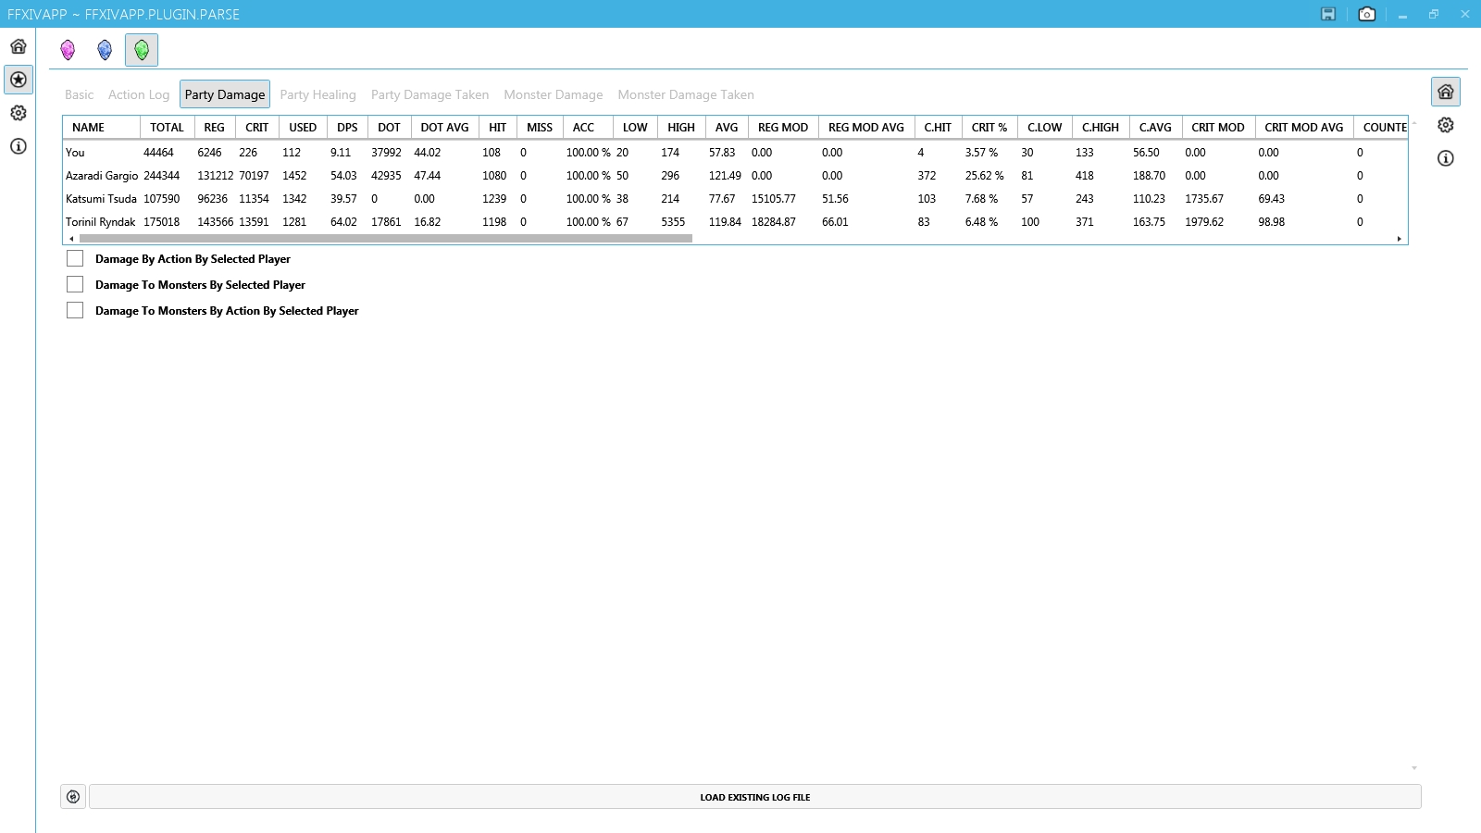Open the home icon in left sidebar

[x=19, y=46]
